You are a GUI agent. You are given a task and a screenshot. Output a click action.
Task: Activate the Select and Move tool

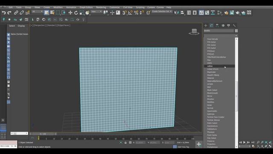coord(70,12)
